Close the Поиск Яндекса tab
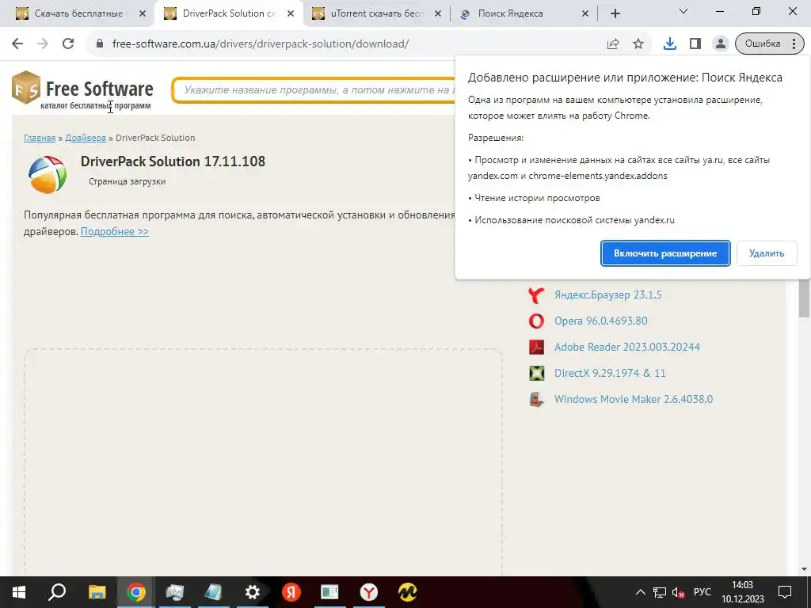Image resolution: width=811 pixels, height=608 pixels. pos(585,13)
